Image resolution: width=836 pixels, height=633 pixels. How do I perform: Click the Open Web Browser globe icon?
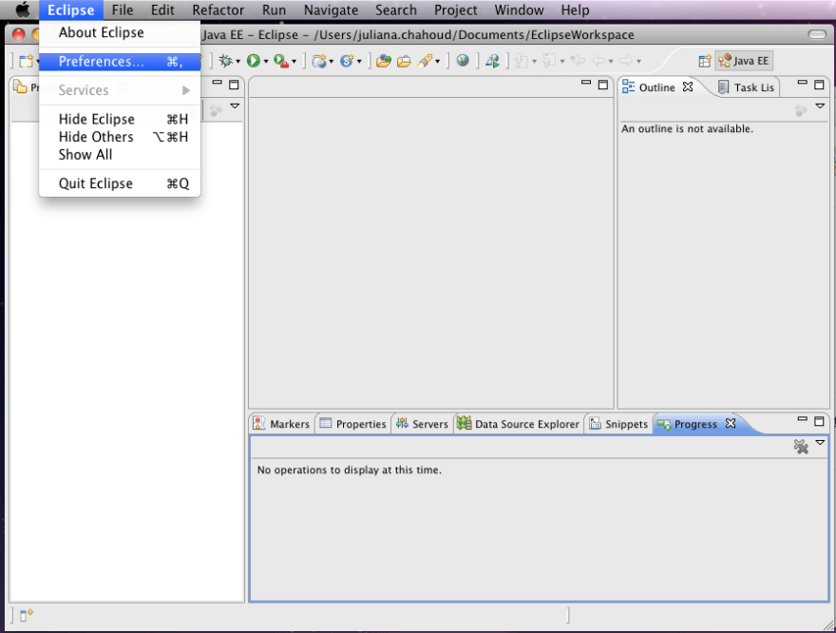coord(463,61)
